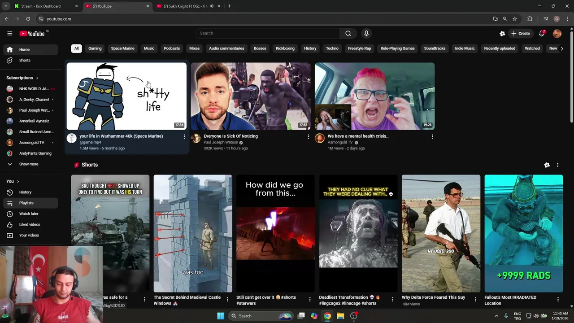The height and width of the screenshot is (323, 574).
Task: Open your life in Warhammer 40k thumbnail
Action: tap(126, 96)
